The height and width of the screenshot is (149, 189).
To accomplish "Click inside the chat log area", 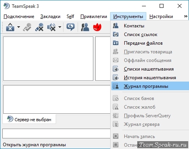I will pyautogui.click(x=57, y=99).
